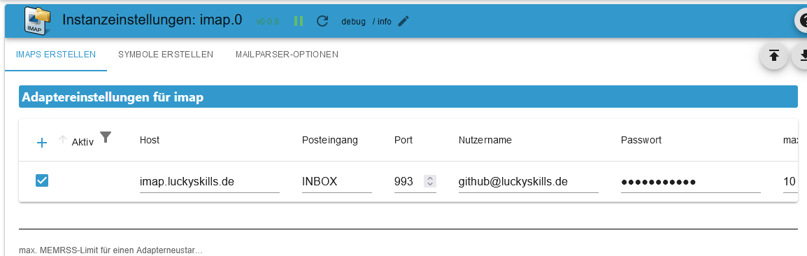The height and width of the screenshot is (256, 807).
Task: Click the Posteingang field INBOX
Action: coord(336,181)
